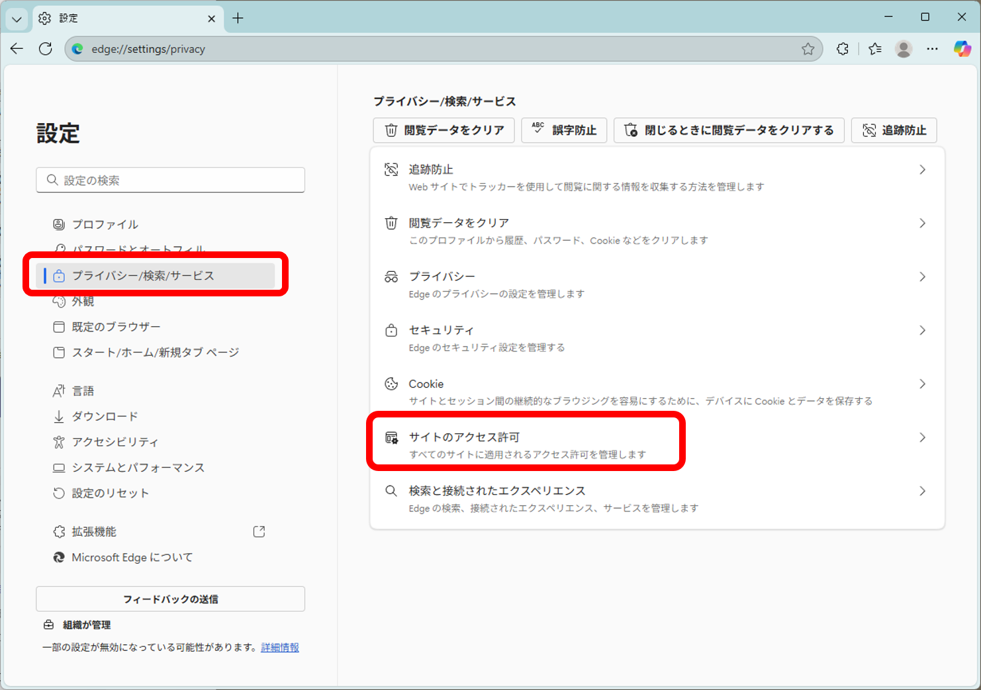Open the 詳細情報 link
Image resolution: width=981 pixels, height=690 pixels.
(280, 647)
